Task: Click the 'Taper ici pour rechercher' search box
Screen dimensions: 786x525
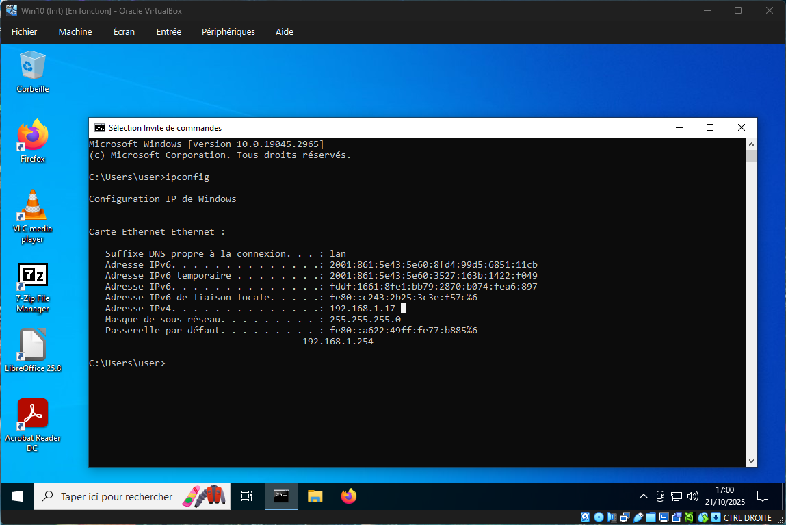Action: pyautogui.click(x=116, y=496)
